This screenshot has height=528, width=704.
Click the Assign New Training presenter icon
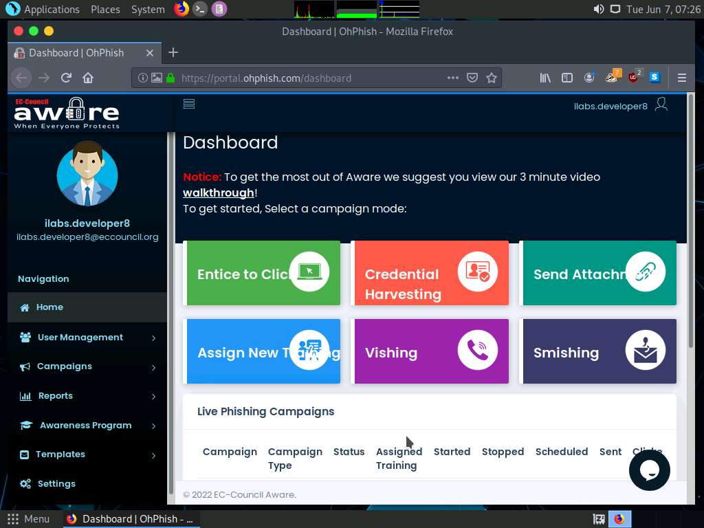tap(309, 350)
